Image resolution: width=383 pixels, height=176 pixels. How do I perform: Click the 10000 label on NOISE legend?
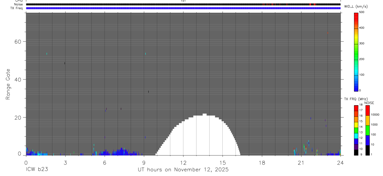pyautogui.click(x=375, y=115)
